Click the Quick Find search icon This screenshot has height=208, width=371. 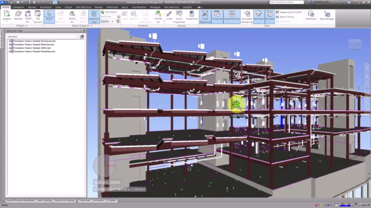click(x=118, y=17)
